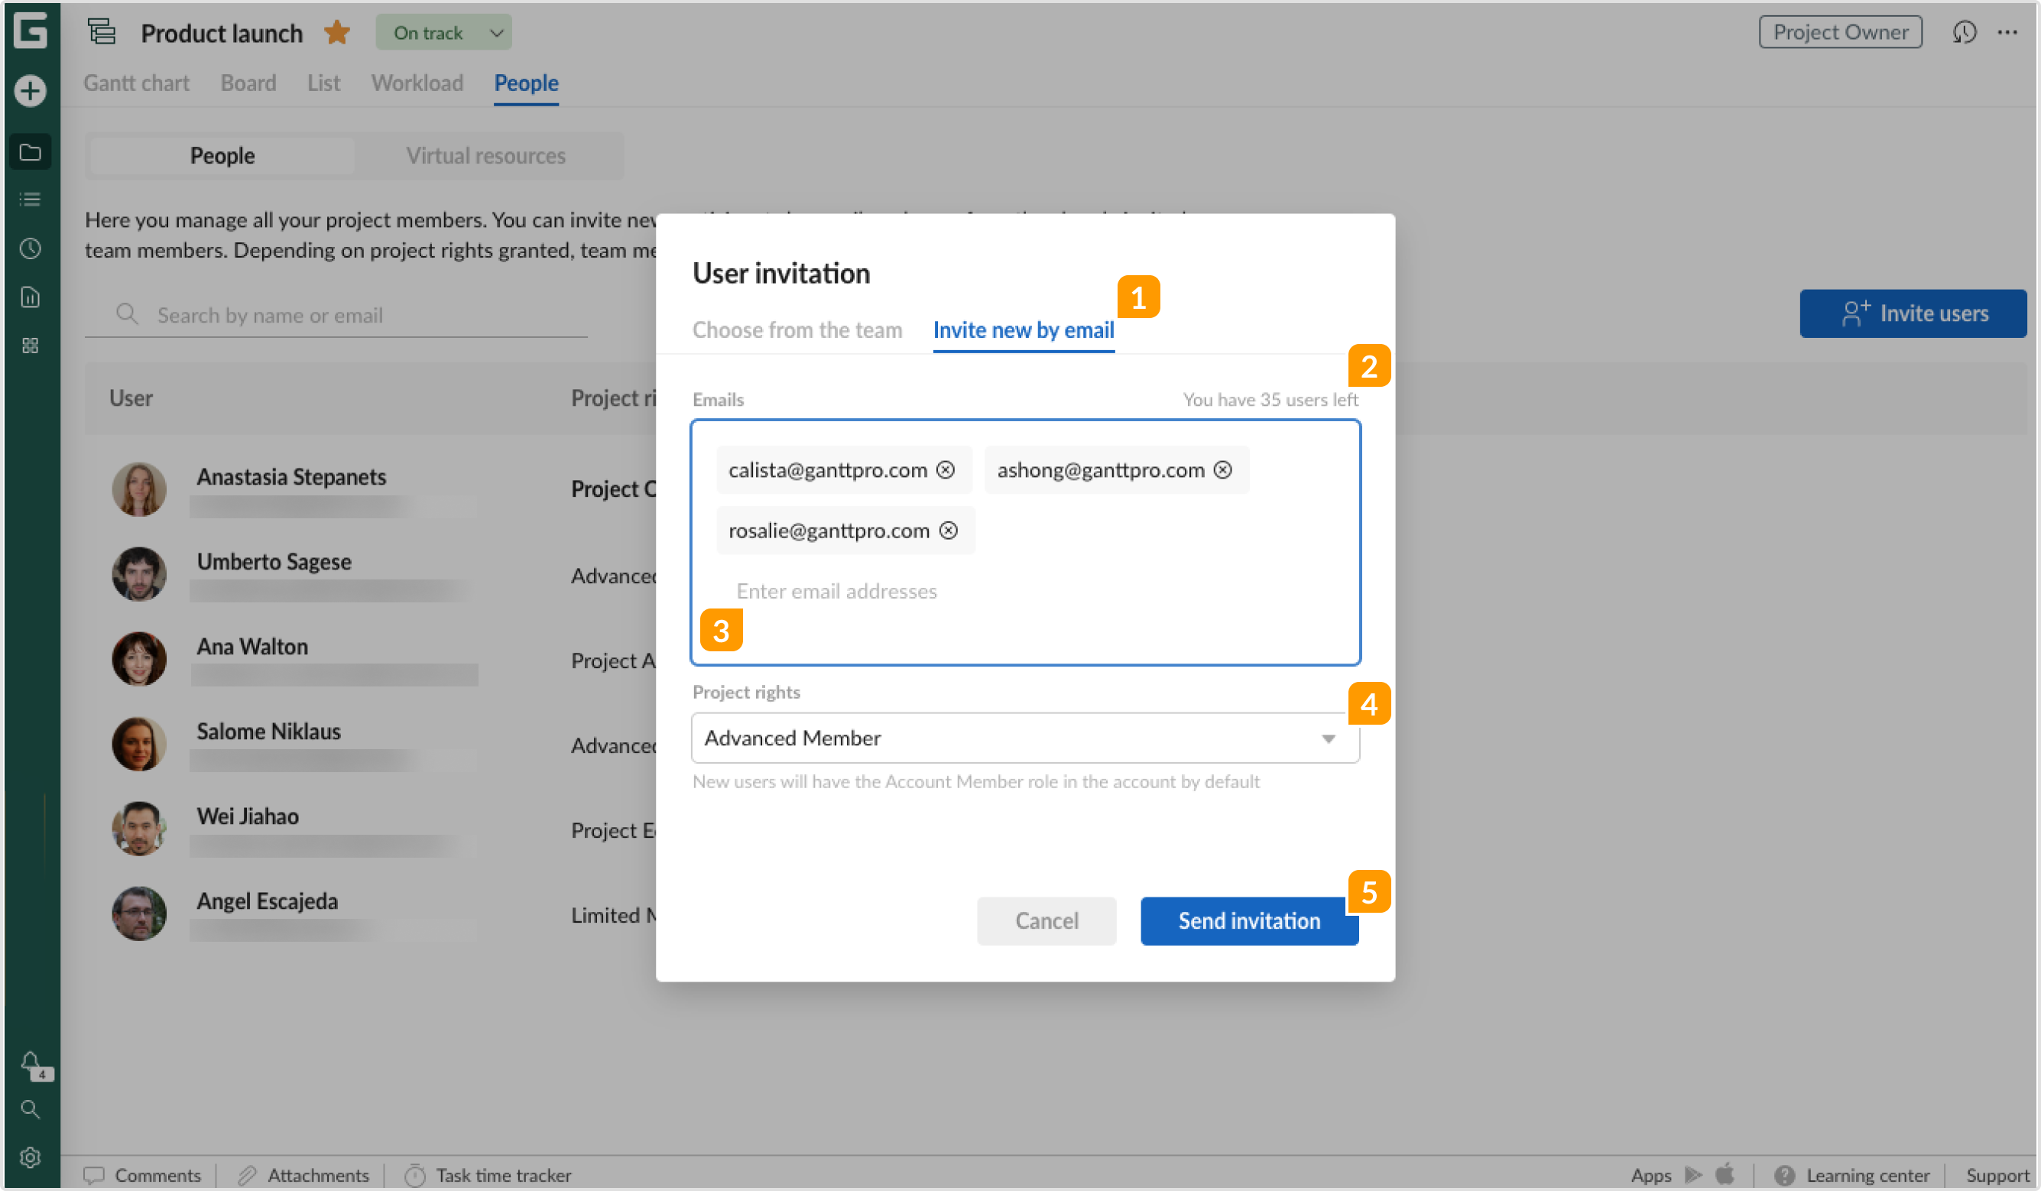The image size is (2041, 1191).
Task: View project history with the clock icon top right
Action: coord(1965,32)
